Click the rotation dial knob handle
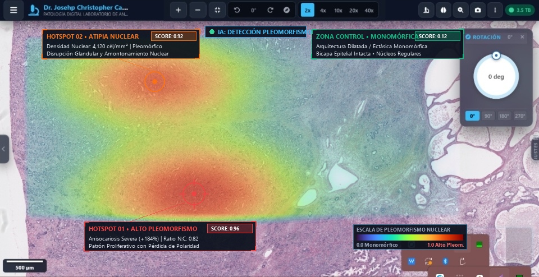This screenshot has height=277, width=539. (x=496, y=56)
